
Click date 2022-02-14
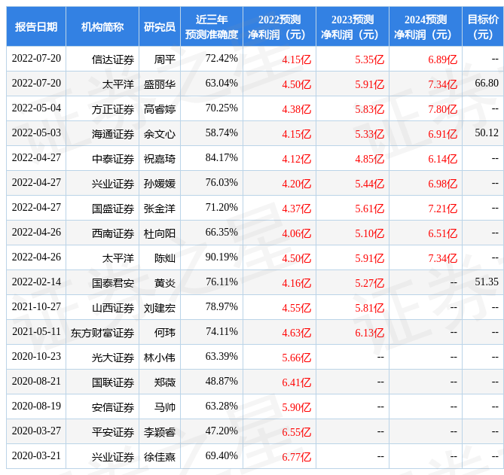[x=36, y=282]
